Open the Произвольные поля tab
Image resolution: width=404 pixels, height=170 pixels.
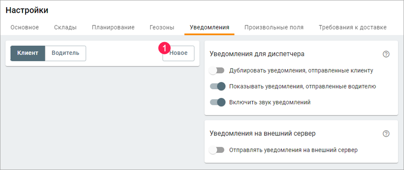click(274, 27)
